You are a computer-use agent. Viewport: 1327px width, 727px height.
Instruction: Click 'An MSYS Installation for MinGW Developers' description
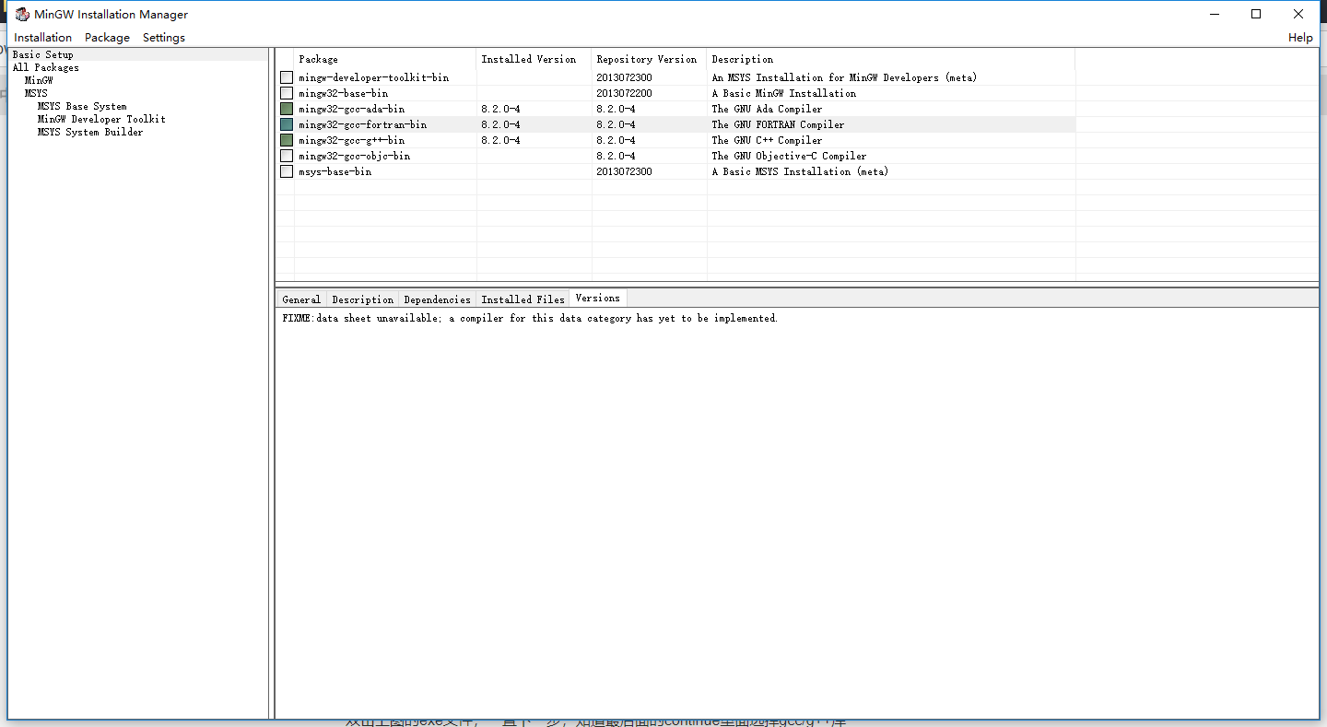(844, 77)
